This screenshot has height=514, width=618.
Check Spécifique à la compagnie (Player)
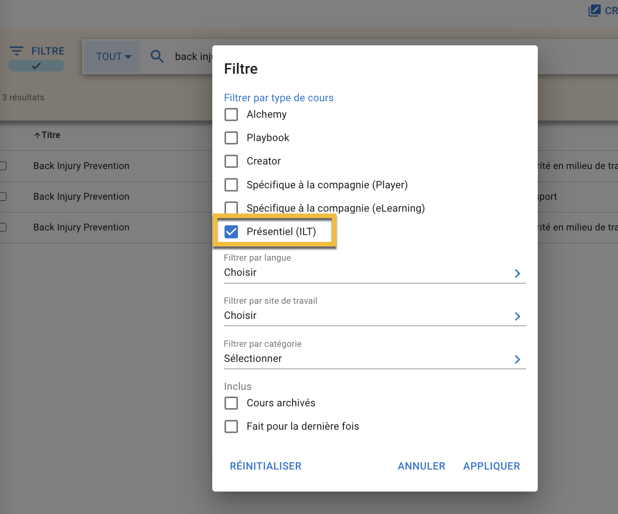click(x=232, y=185)
